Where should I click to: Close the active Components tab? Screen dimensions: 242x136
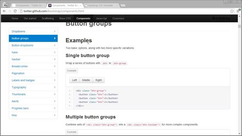[x=81, y=6]
